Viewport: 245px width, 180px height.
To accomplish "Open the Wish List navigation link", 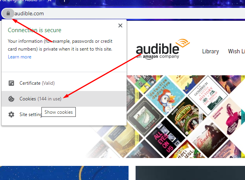I will (236, 51).
